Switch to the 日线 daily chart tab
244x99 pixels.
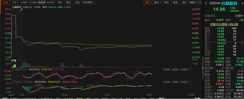tap(59, 2)
